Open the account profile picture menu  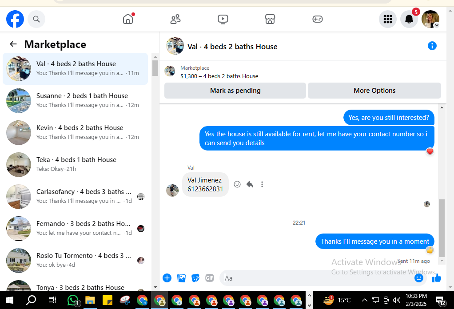tap(430, 19)
